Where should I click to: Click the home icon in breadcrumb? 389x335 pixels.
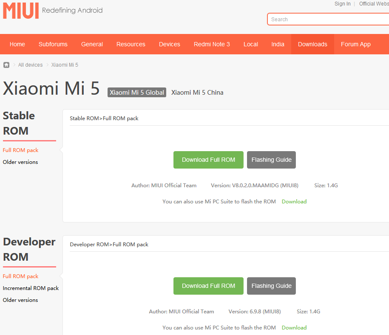6,65
